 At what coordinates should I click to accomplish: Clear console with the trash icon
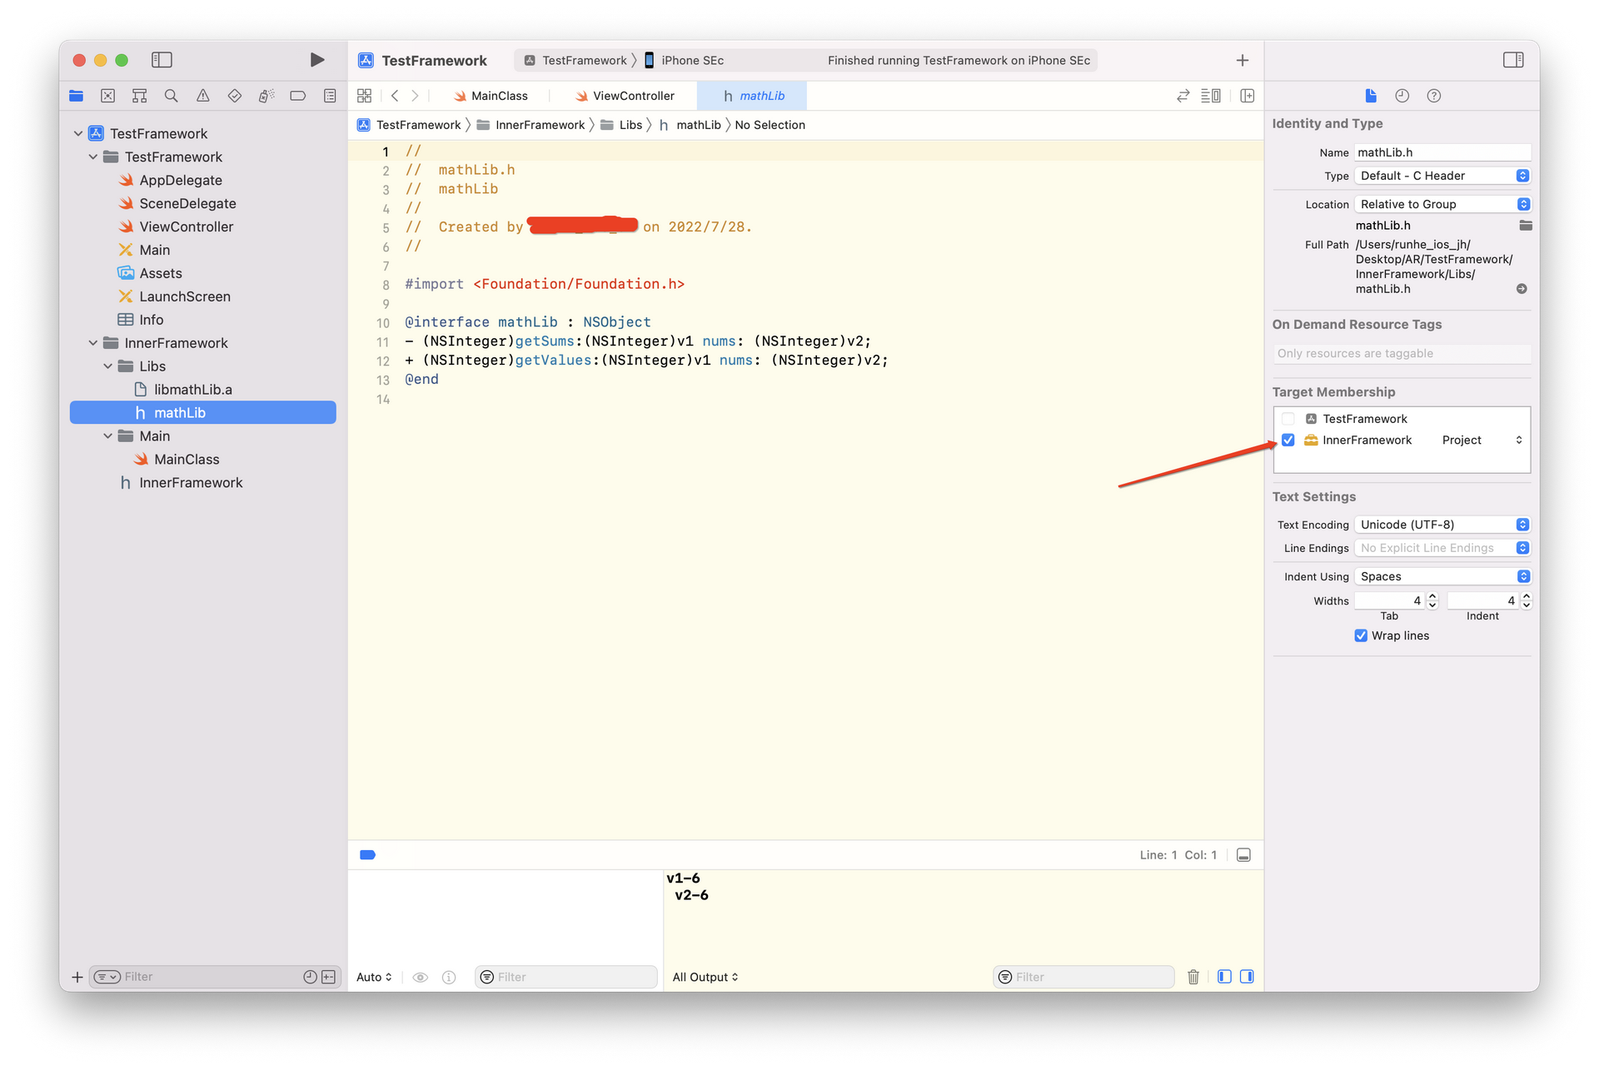pyautogui.click(x=1193, y=977)
